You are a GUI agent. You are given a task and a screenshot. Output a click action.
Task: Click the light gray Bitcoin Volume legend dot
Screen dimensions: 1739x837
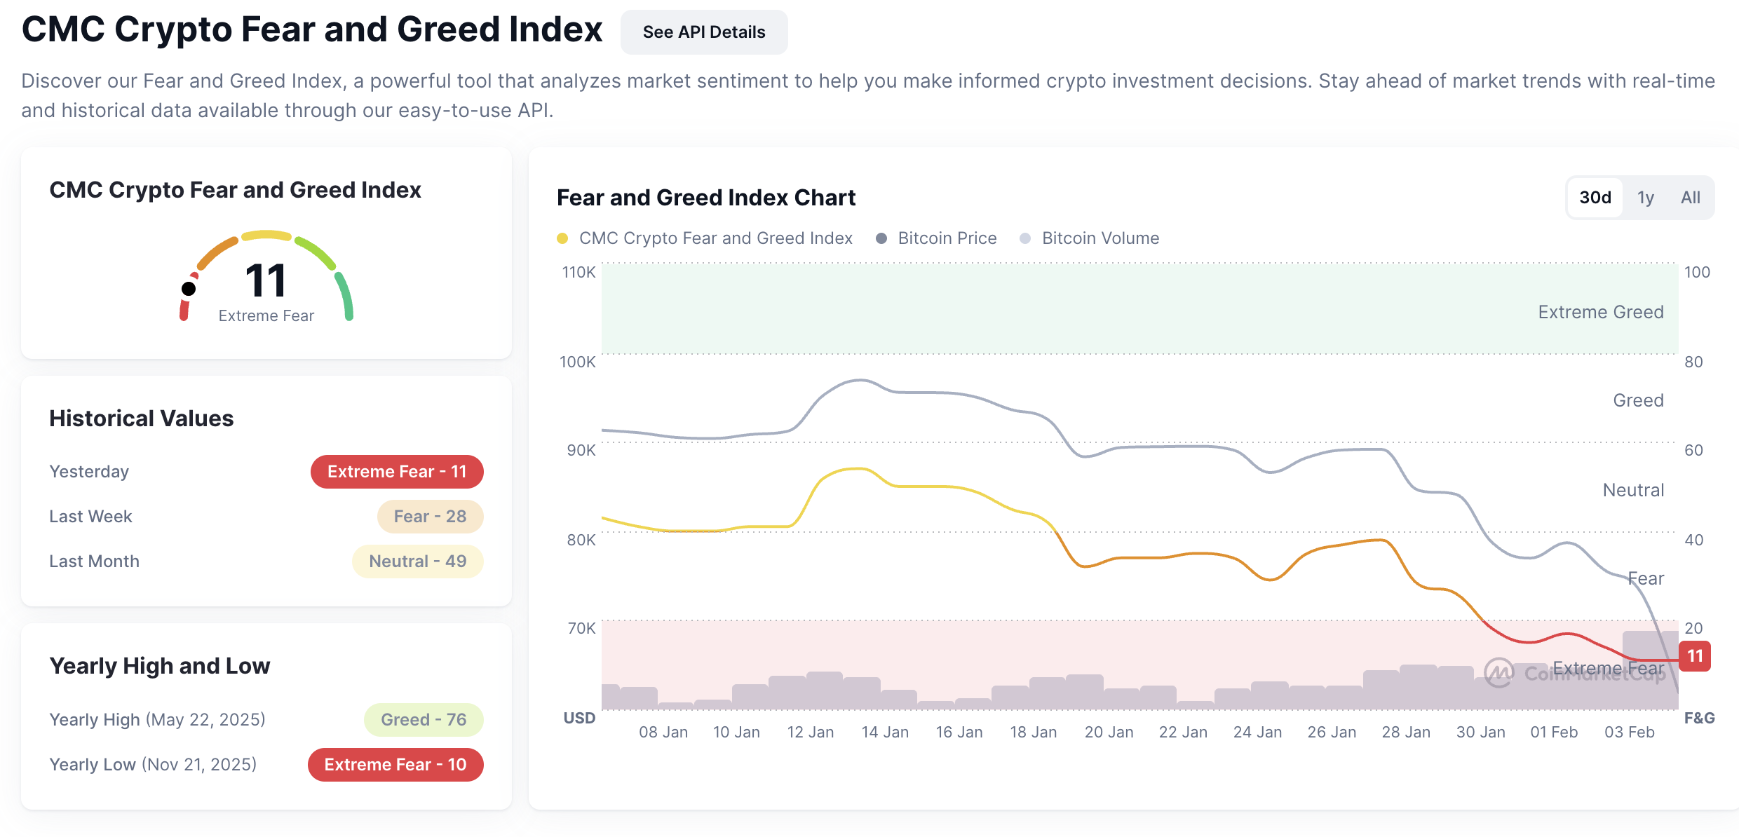click(x=1025, y=238)
